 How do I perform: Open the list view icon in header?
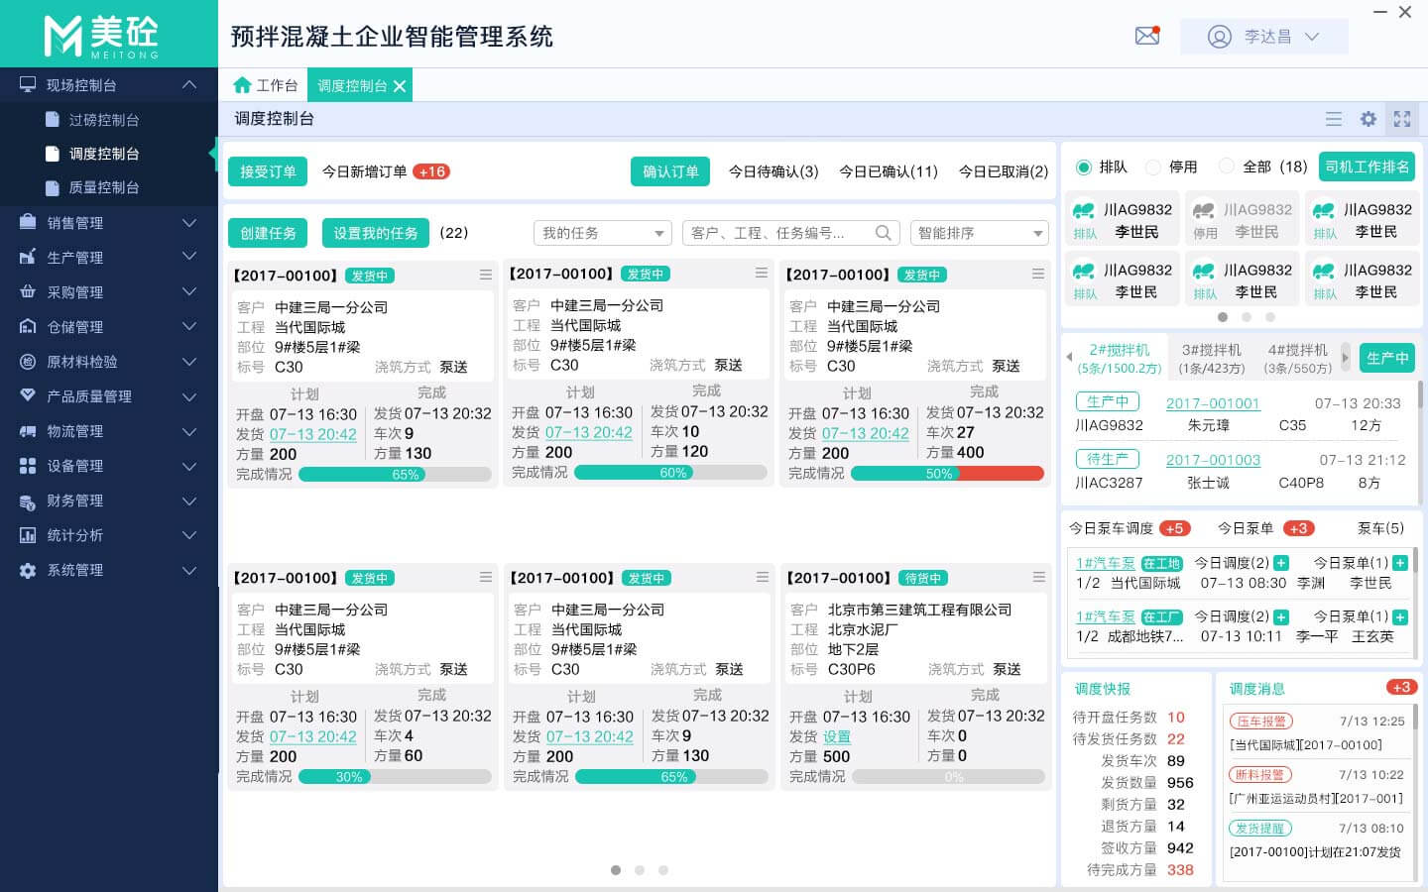point(1334,119)
